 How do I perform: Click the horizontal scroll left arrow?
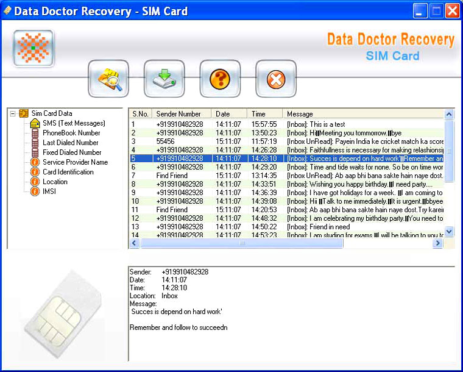click(x=135, y=243)
